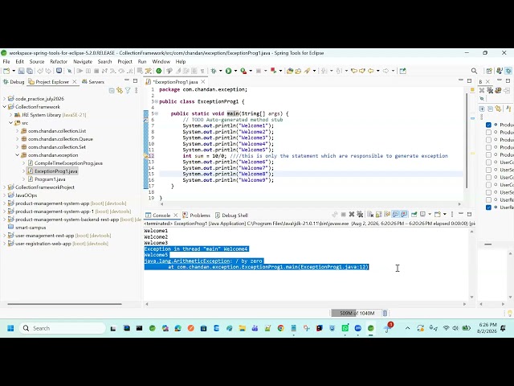Screen dimensions: 514x386
Task: Select the Debug view tab
Action: click(14, 82)
